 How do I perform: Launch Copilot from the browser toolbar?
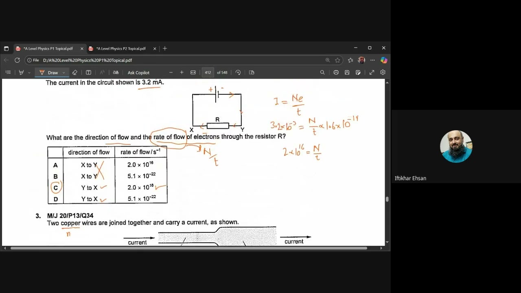384,60
